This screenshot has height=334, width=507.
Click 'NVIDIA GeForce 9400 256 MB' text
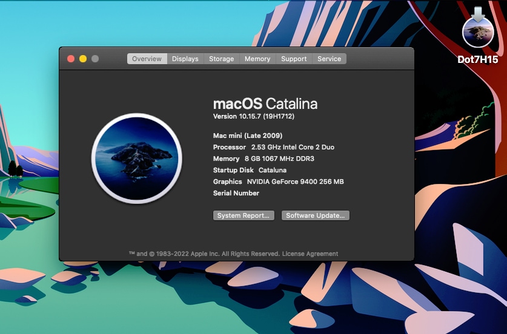point(296,182)
